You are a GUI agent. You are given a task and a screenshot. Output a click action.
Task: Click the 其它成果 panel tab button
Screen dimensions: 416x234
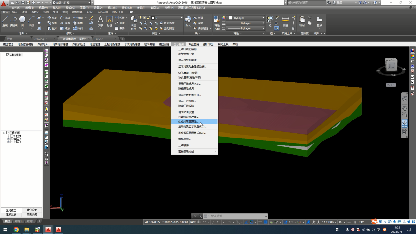click(x=32, y=210)
